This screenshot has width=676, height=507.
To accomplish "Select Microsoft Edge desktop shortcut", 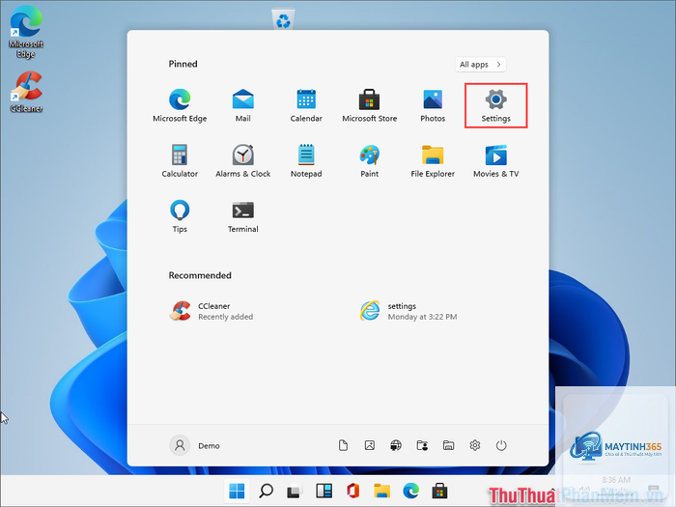I will (26, 33).
